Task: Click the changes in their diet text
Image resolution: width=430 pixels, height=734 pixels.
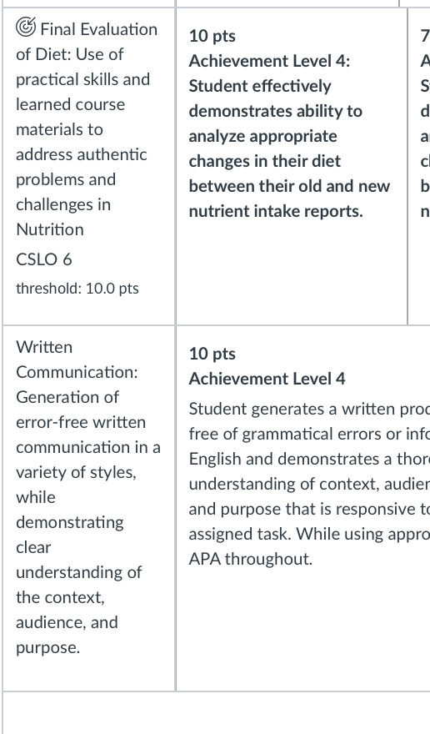Action: tap(264, 161)
